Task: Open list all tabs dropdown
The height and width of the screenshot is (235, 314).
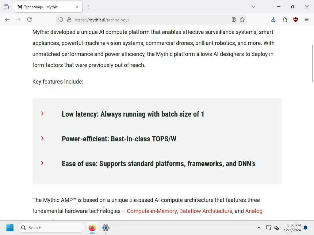Action: click(x=253, y=7)
